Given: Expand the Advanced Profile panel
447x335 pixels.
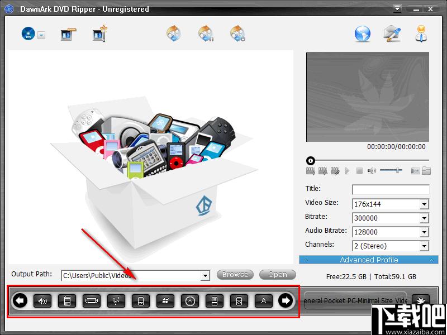Looking at the screenshot, I should tap(369, 260).
